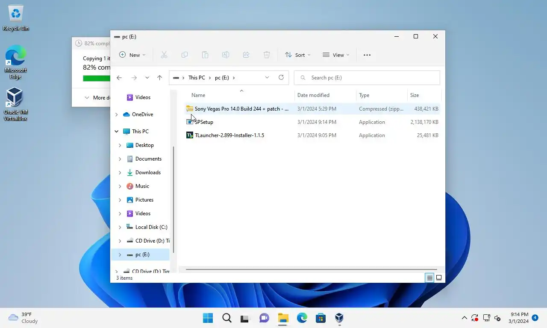Click the Copy icon in toolbar
The width and height of the screenshot is (547, 328).
(x=185, y=55)
